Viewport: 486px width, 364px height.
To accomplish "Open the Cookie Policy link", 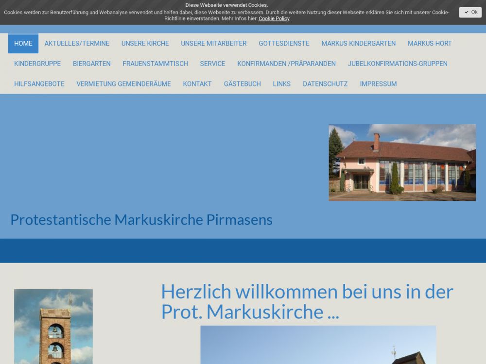I will click(274, 18).
